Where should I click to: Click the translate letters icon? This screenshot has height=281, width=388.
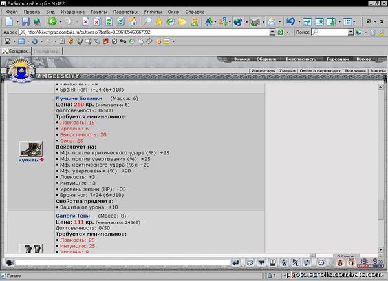223,22
